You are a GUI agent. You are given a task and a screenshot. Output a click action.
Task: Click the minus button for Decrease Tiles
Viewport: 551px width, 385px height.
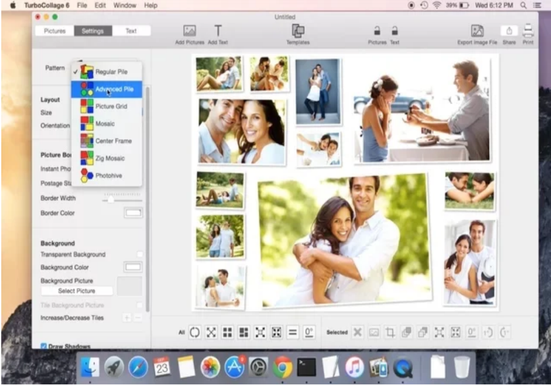138,318
